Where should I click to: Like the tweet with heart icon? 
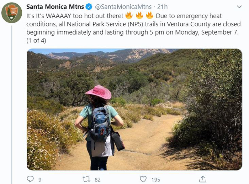tap(143, 179)
